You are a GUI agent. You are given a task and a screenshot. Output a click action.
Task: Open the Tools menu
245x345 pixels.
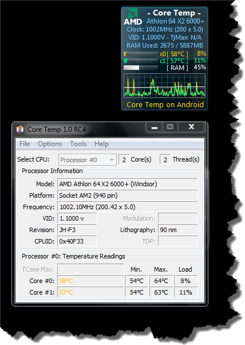pos(78,144)
